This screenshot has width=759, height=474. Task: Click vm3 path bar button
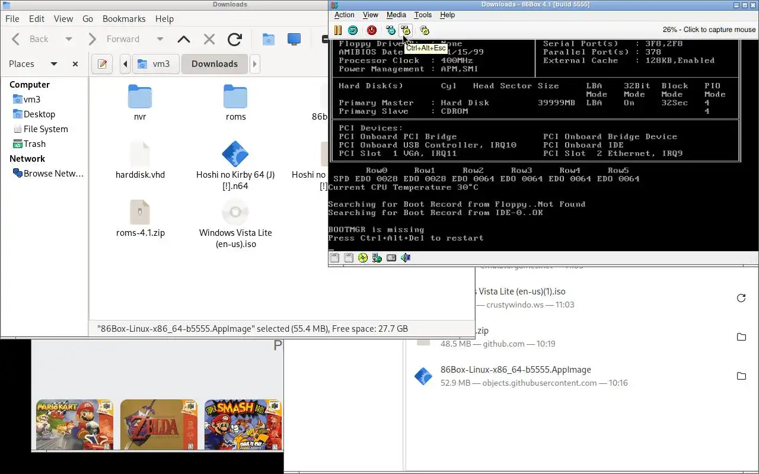pyautogui.click(x=155, y=64)
